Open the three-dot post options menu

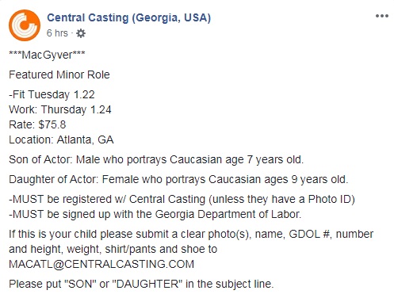[x=382, y=16]
